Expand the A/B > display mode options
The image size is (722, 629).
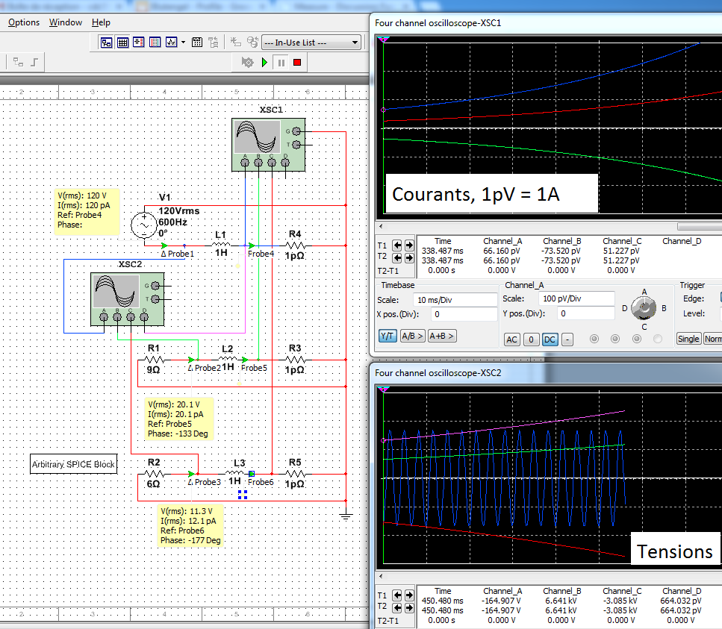click(413, 337)
